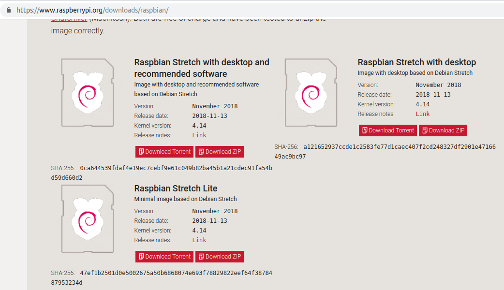Open release notes Link for recommended software image
Viewport: 504px width, 290px height.
click(x=199, y=135)
